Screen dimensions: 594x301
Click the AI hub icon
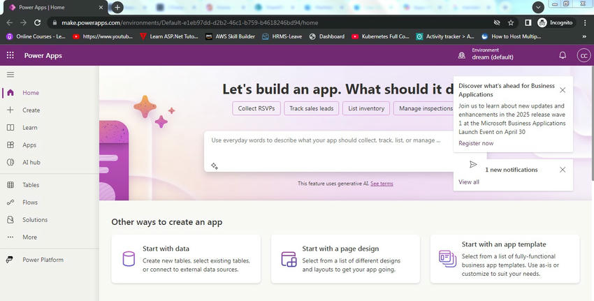click(10, 162)
